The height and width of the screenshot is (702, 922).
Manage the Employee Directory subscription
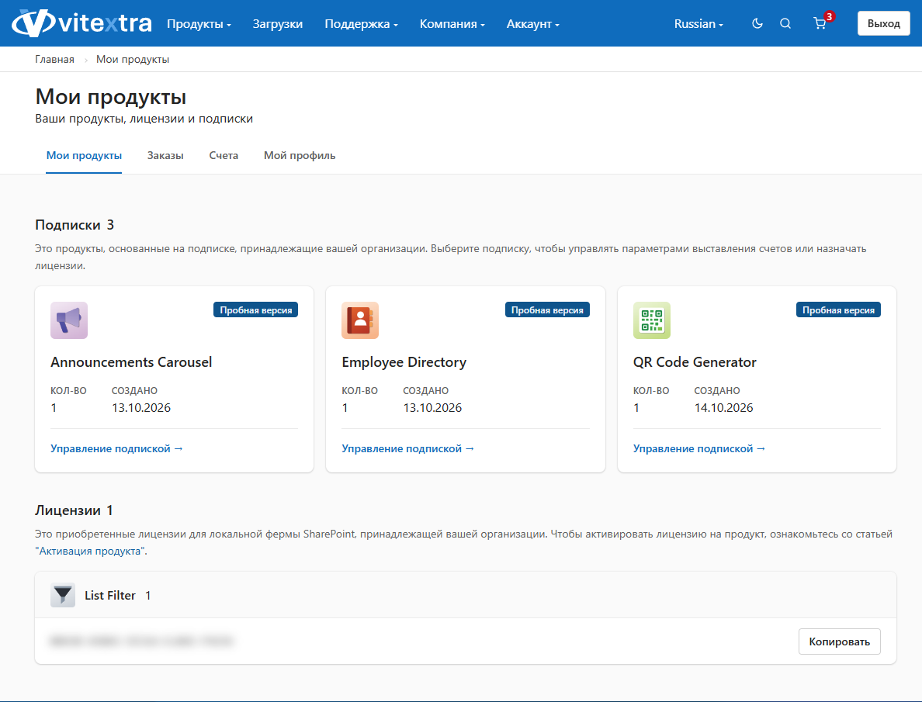tap(407, 448)
